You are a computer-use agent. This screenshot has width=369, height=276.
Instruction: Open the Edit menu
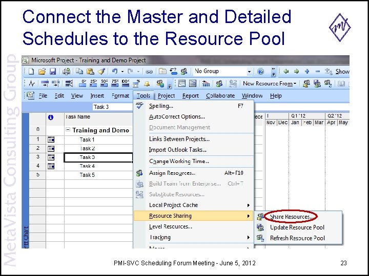point(59,96)
